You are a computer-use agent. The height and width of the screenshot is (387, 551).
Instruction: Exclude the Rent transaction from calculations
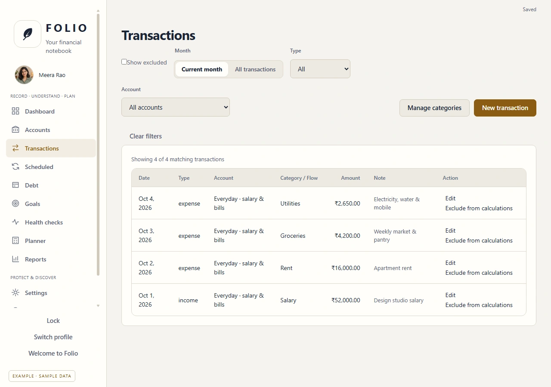pos(479,273)
